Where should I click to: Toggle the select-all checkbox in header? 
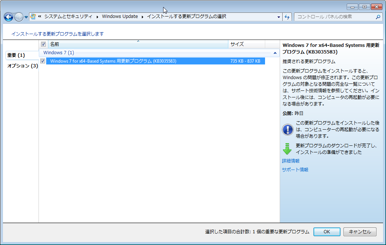[43, 44]
